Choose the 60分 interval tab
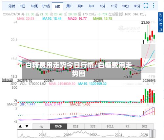The height and width of the screenshot is (140, 164). (137, 6)
